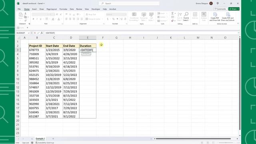Click the Accessibility: Good to go status

45,143
